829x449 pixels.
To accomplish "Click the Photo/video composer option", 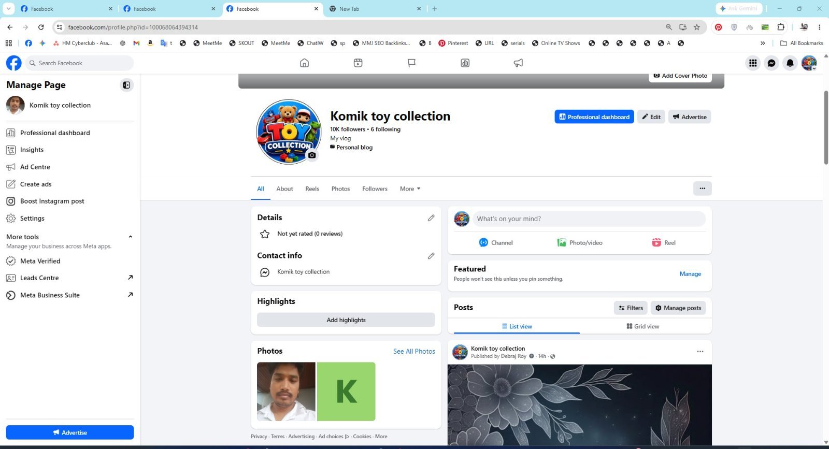I will coord(579,243).
